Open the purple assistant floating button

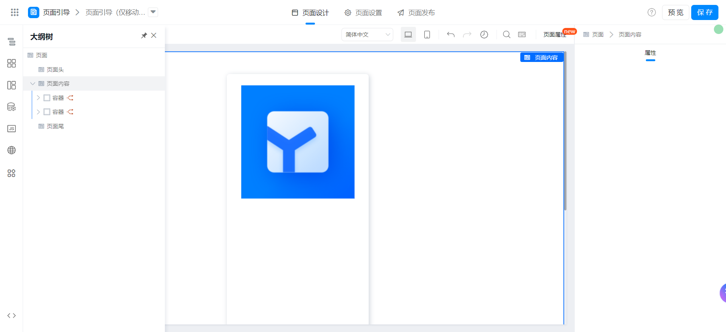pos(723,292)
